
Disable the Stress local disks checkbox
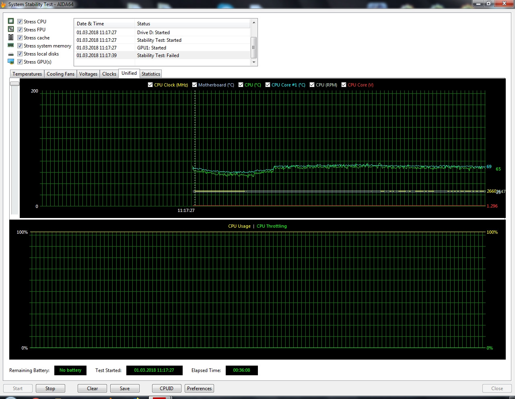tap(20, 54)
